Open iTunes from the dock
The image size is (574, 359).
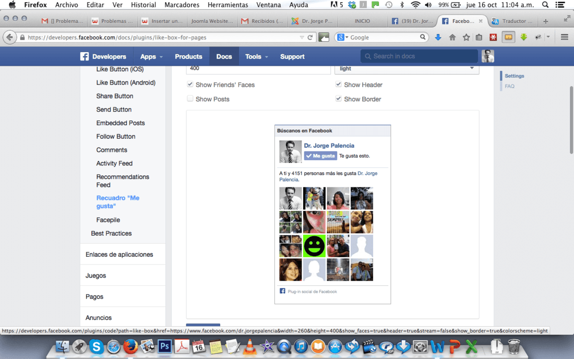301,346
